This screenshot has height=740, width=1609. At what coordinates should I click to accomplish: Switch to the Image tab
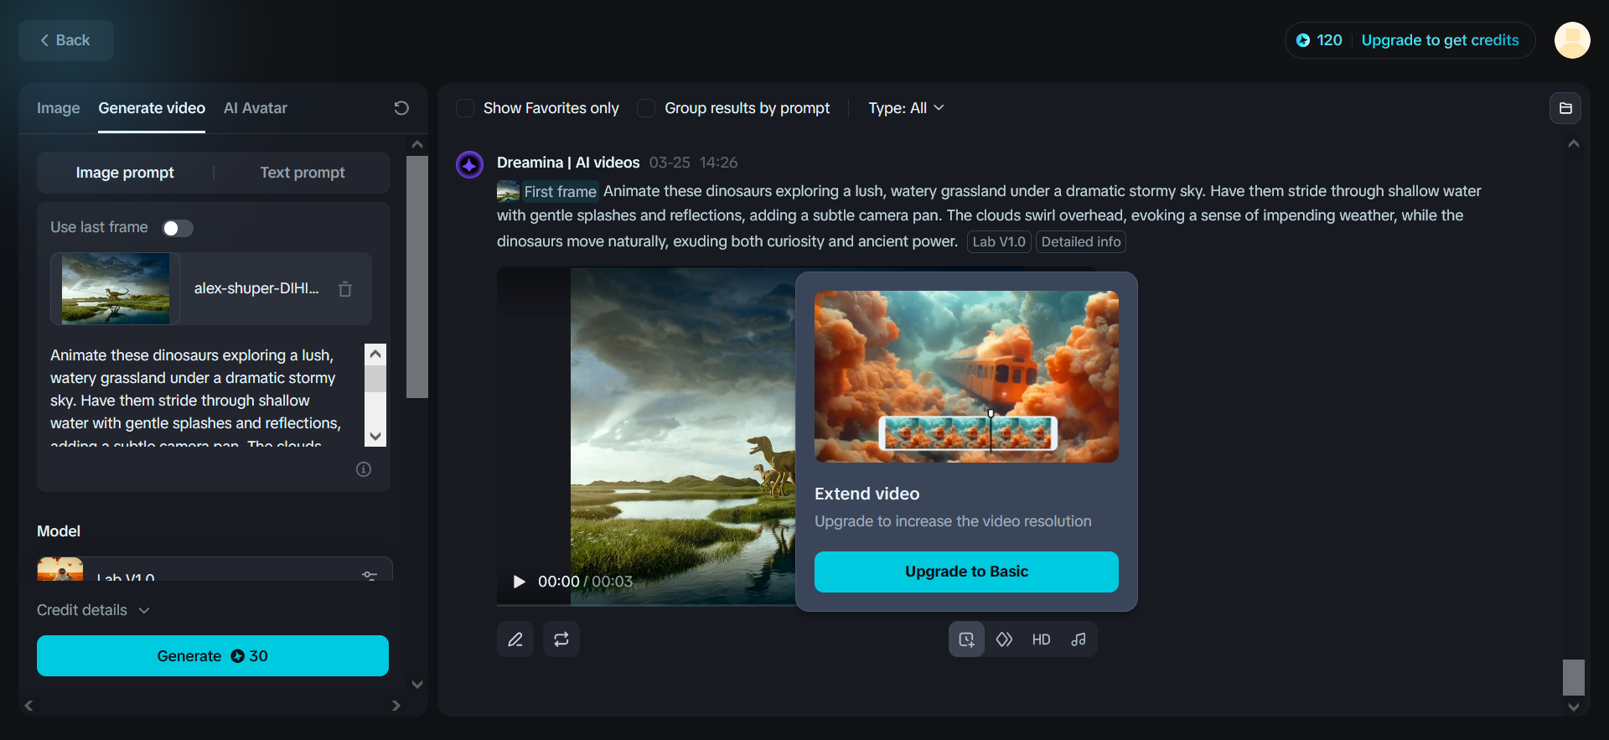pos(59,108)
